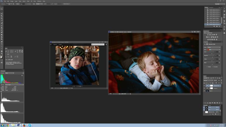226x127 pixels.
Task: Click the foreground color swatch
Action: (x=1, y=57)
